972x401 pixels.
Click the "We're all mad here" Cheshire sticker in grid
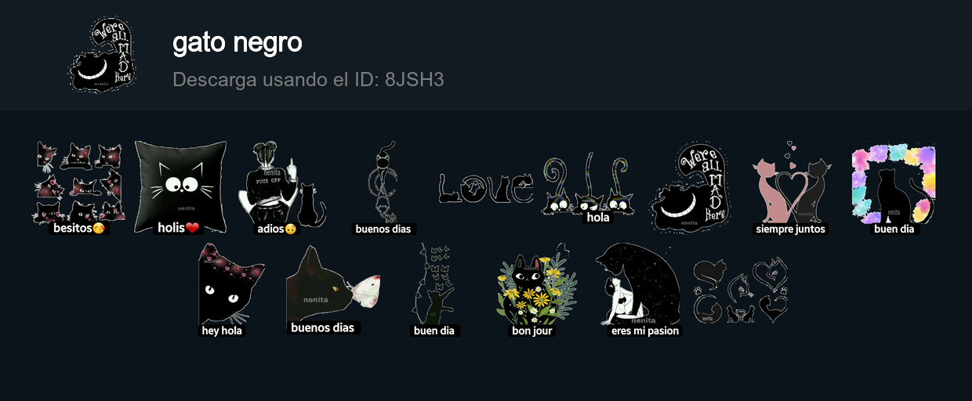pos(690,188)
